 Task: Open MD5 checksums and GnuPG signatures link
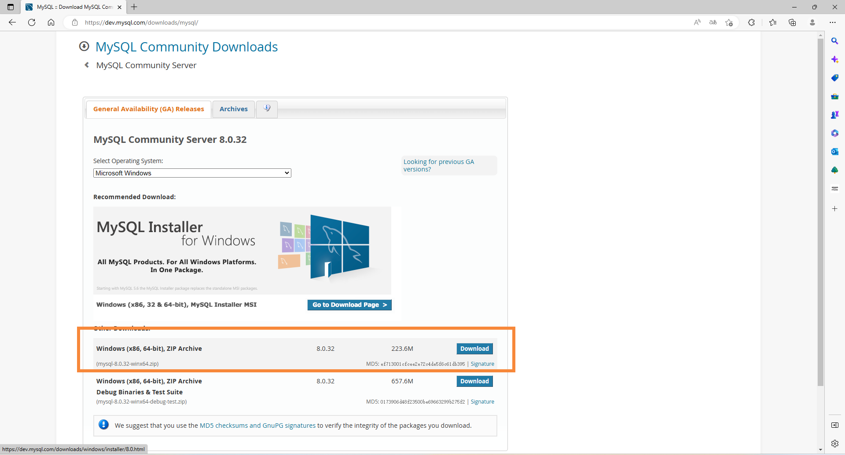257,426
